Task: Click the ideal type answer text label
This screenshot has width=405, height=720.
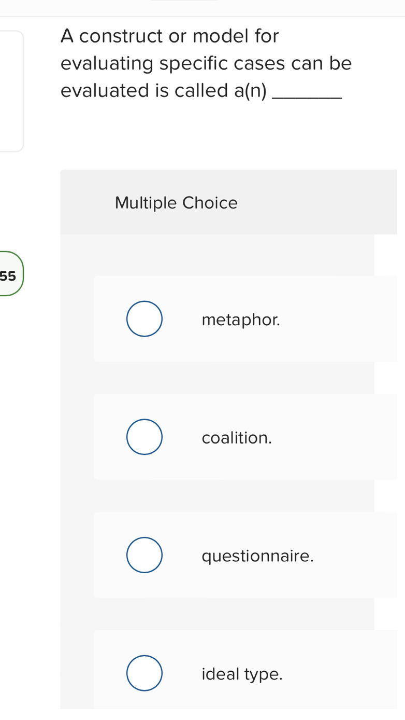Action: pyautogui.click(x=241, y=674)
